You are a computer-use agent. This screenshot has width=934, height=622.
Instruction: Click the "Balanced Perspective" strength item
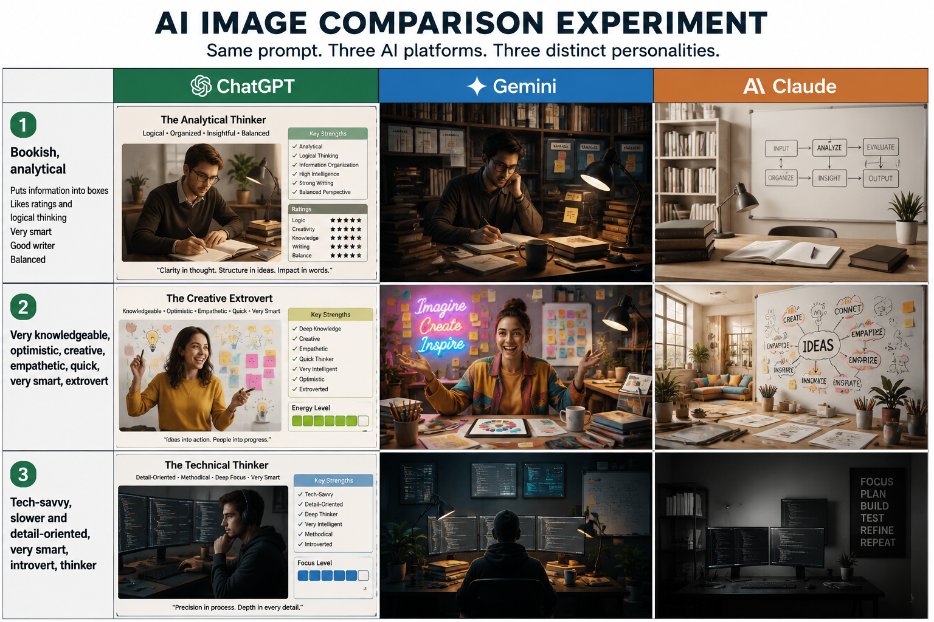tap(321, 192)
